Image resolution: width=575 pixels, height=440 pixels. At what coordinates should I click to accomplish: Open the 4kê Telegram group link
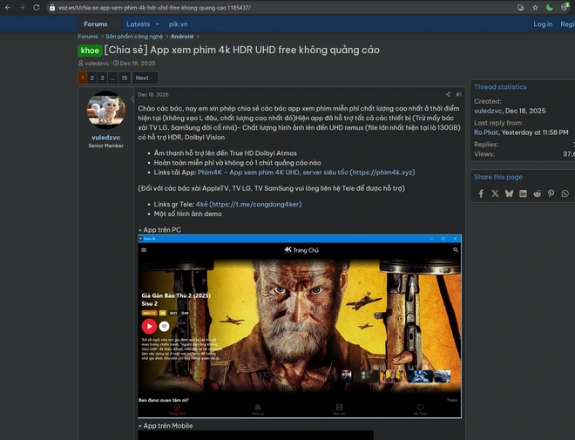point(248,204)
